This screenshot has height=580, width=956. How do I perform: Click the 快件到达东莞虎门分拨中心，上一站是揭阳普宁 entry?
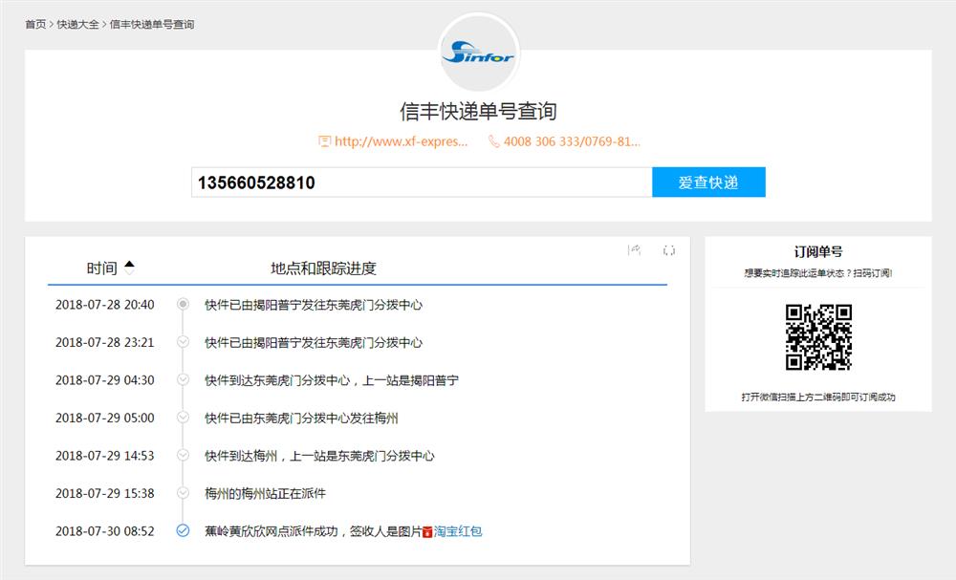[332, 380]
